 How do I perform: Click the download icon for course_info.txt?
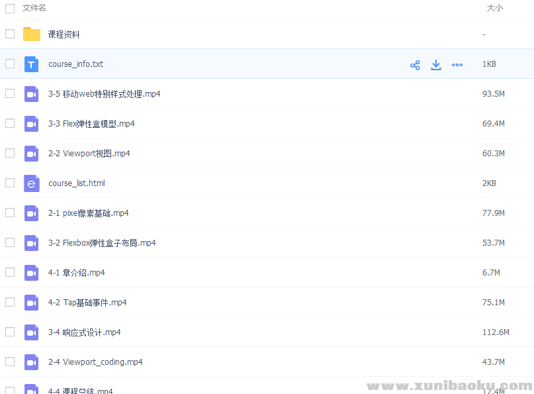pyautogui.click(x=436, y=64)
